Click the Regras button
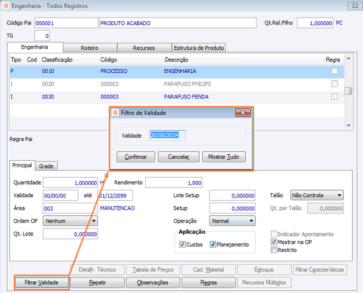Viewport: 363px width, 293px height. coord(209,282)
